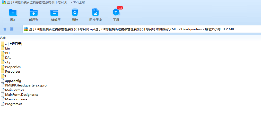The width and height of the screenshot is (261, 126).
Task: Select the 'BLL' folder name
Action: click(8, 53)
